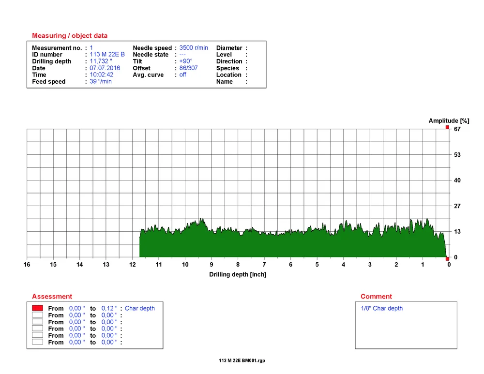Click the depth axis tick '6'
This screenshot has width=484, height=374.
[x=290, y=265]
